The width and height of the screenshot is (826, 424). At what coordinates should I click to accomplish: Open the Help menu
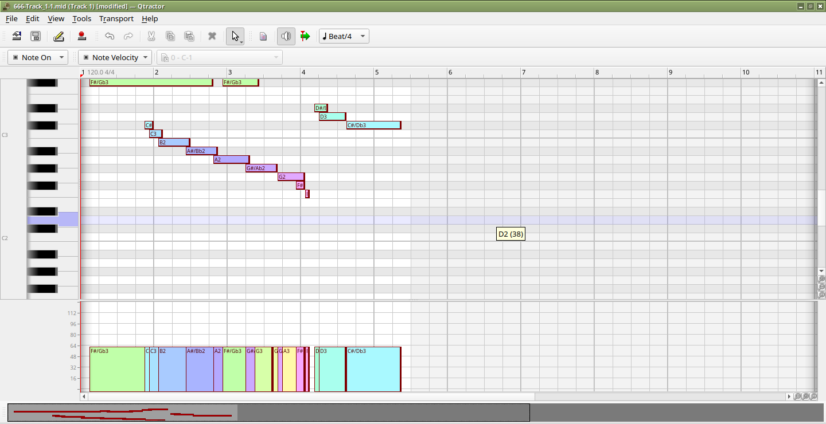(x=150, y=18)
